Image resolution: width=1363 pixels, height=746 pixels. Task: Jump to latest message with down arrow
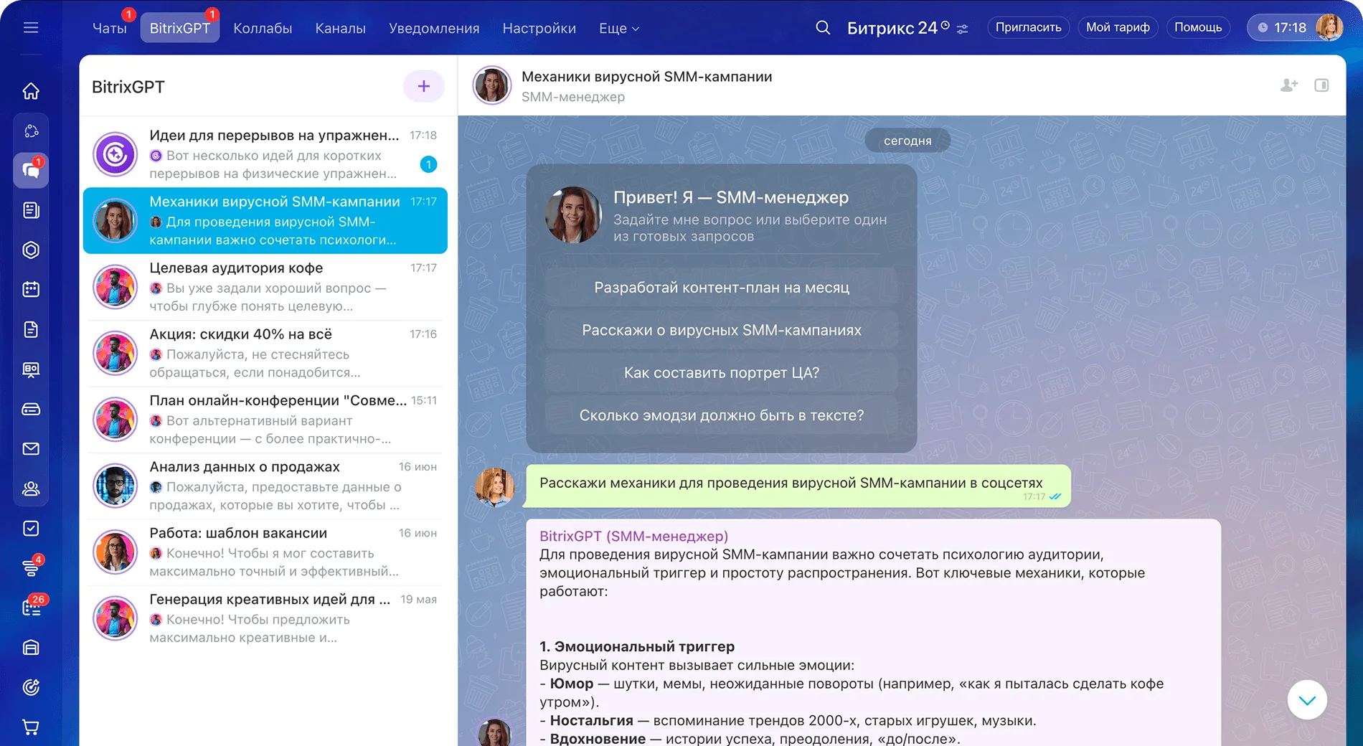click(x=1307, y=700)
